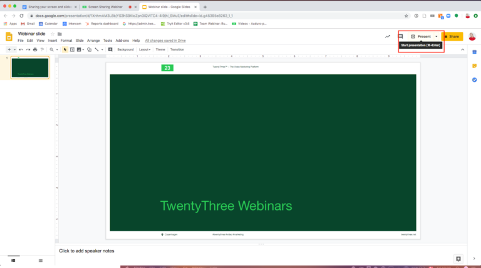Switch to Sharing your screen browser tab
The height and width of the screenshot is (268, 481).
50,7
